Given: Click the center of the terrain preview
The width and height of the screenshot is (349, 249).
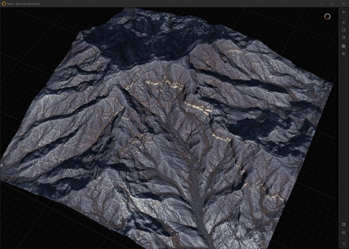Looking at the screenshot, I should pos(167,129).
